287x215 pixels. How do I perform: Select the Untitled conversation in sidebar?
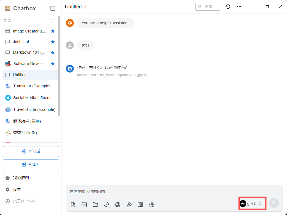[30, 75]
